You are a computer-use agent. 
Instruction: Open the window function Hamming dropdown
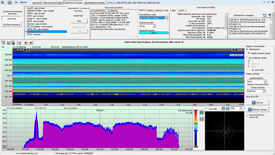pos(264,91)
